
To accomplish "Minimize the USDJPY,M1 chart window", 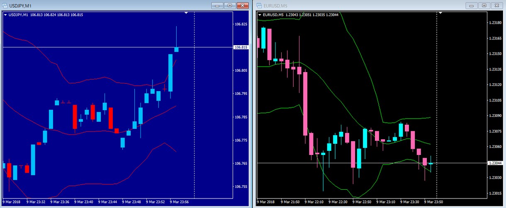I will click(x=217, y=5).
